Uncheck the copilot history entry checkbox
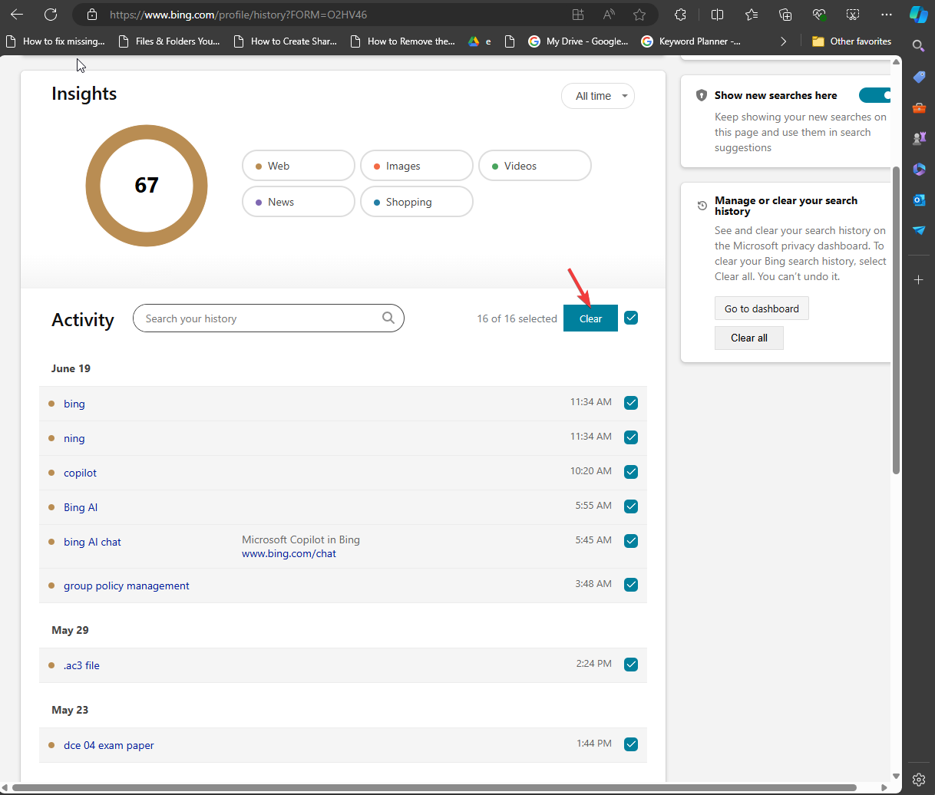The height and width of the screenshot is (795, 935). pyautogui.click(x=631, y=472)
